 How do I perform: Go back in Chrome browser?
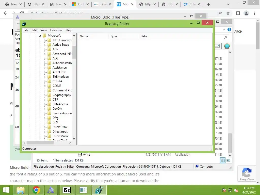pos(6,13)
